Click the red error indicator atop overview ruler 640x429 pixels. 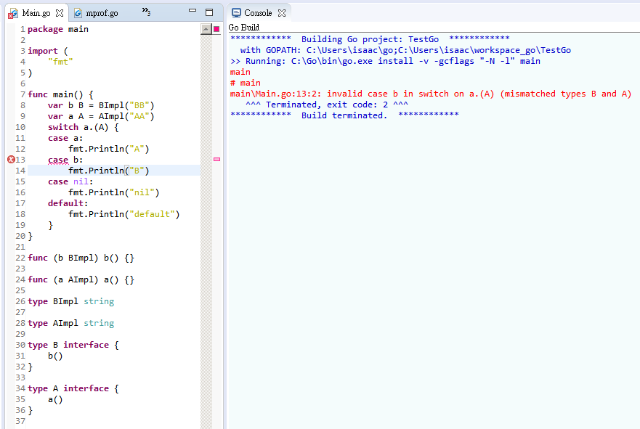pos(216,29)
